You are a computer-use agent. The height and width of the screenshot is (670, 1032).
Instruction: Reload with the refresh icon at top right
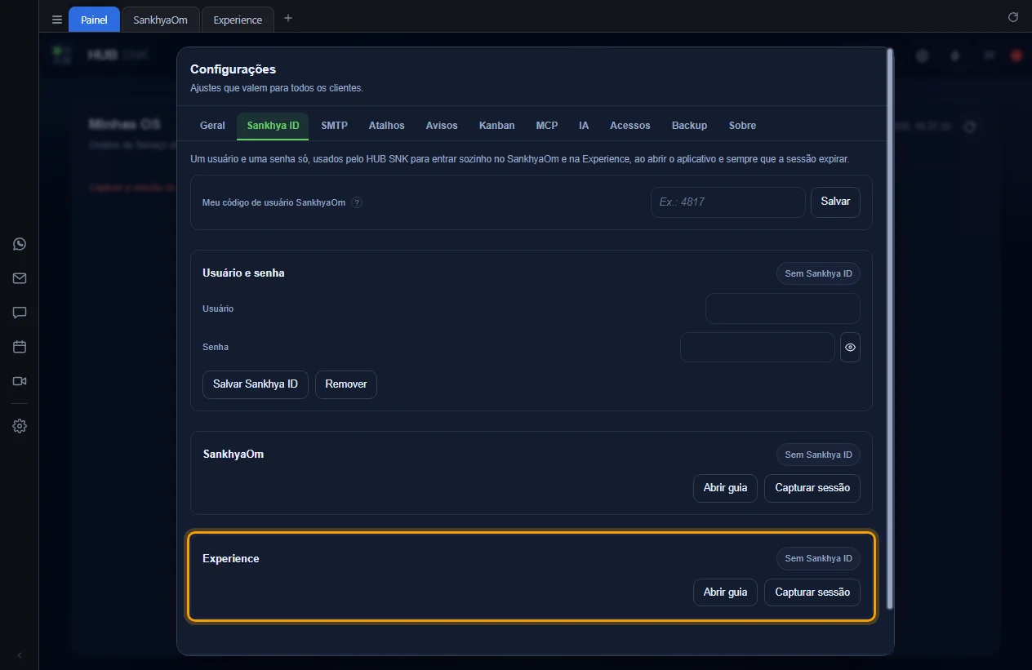[1013, 17]
